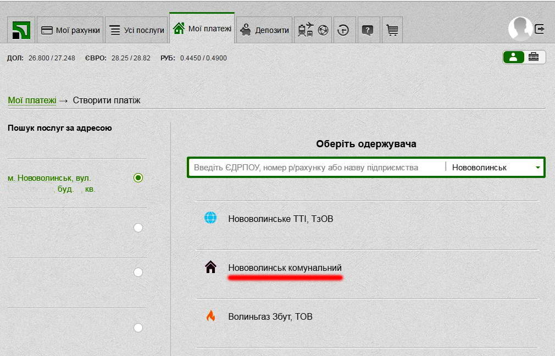The height and width of the screenshot is (356, 555).
Task: Switch to business briefcase mode icon
Action: click(x=534, y=57)
